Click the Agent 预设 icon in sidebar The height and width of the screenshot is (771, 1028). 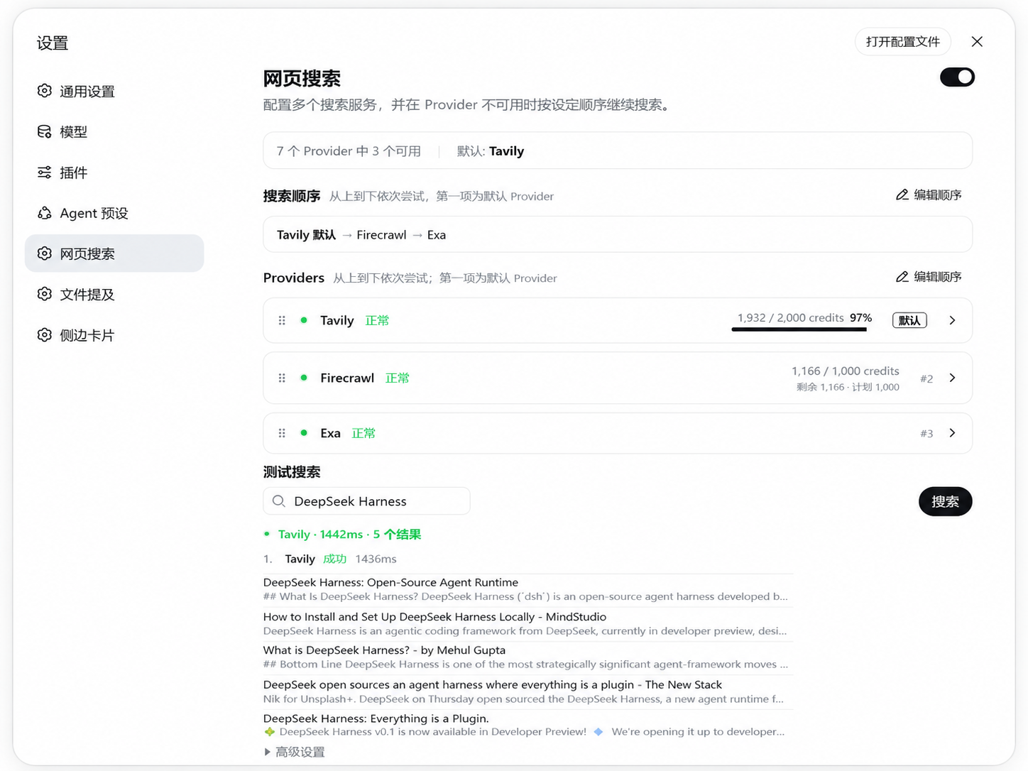tap(45, 213)
